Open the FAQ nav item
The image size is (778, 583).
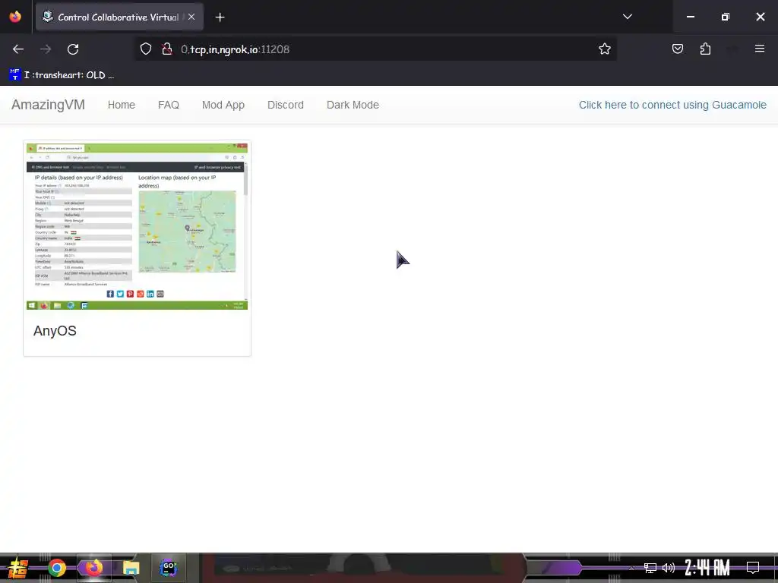(x=169, y=105)
